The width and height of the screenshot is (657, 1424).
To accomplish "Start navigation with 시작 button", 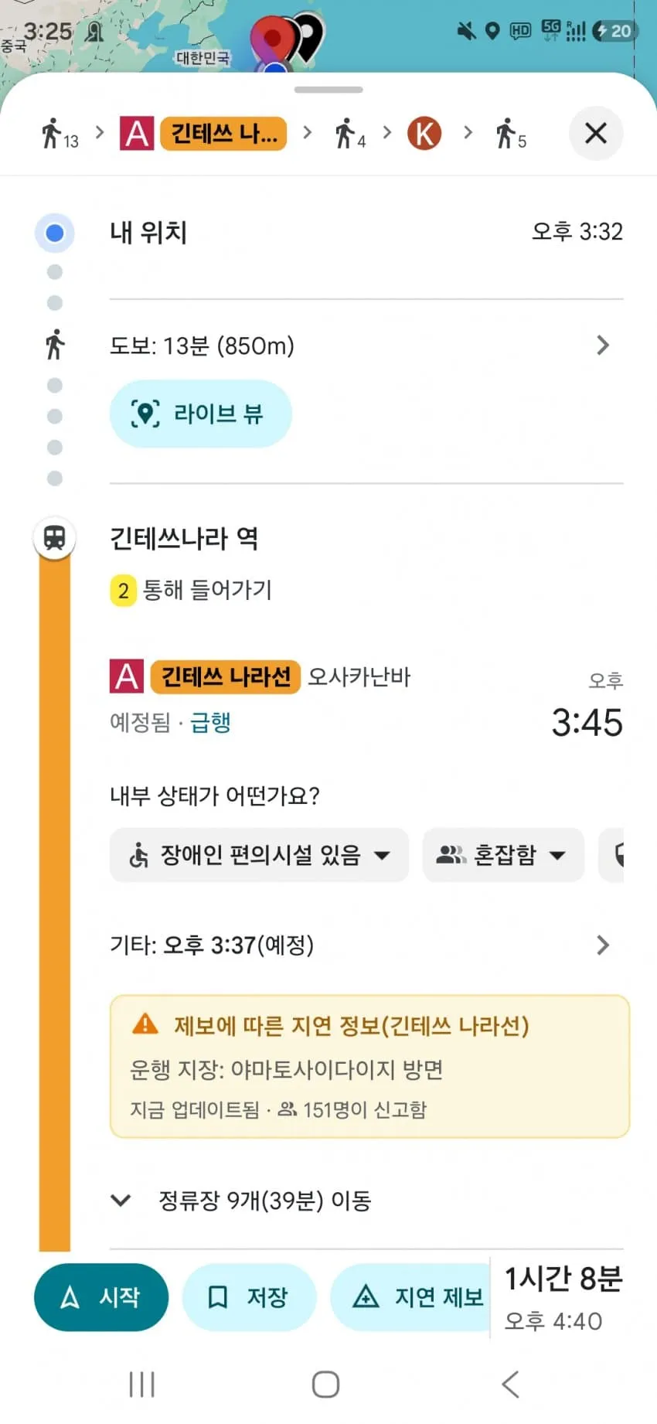I will click(101, 1297).
